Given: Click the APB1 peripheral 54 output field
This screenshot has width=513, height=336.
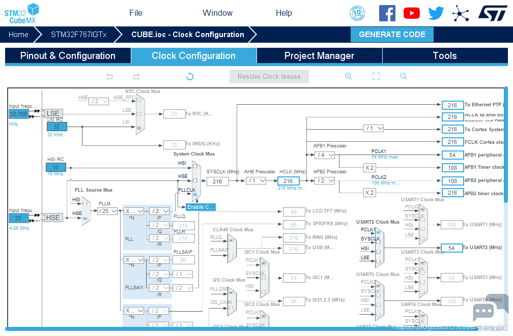Looking at the screenshot, I should pos(452,155).
